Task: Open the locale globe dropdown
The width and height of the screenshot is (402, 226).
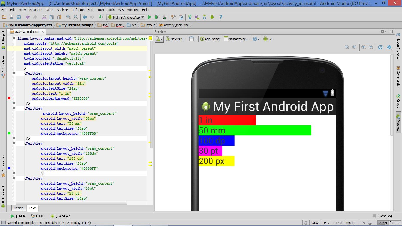Action: (256, 39)
